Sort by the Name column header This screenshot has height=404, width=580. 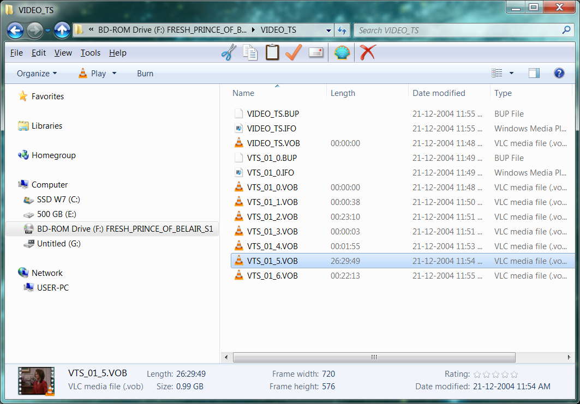click(277, 93)
